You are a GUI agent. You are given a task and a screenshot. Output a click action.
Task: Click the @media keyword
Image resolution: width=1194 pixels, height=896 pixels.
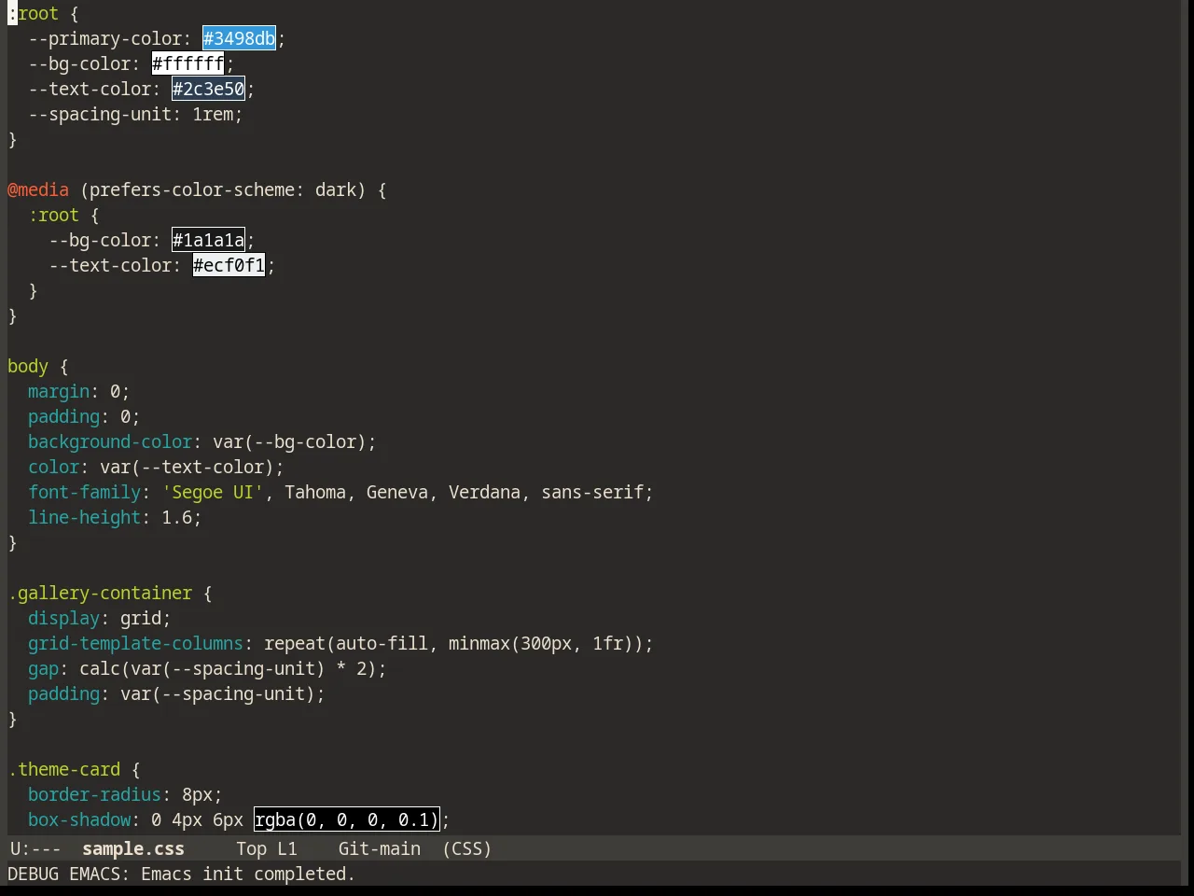point(38,189)
